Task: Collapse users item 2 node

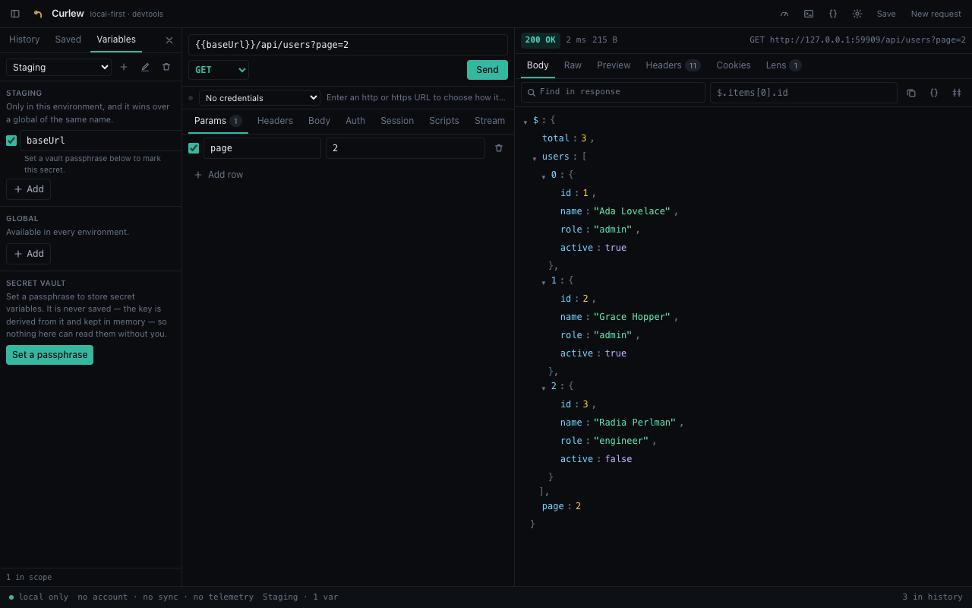Action: tap(544, 388)
